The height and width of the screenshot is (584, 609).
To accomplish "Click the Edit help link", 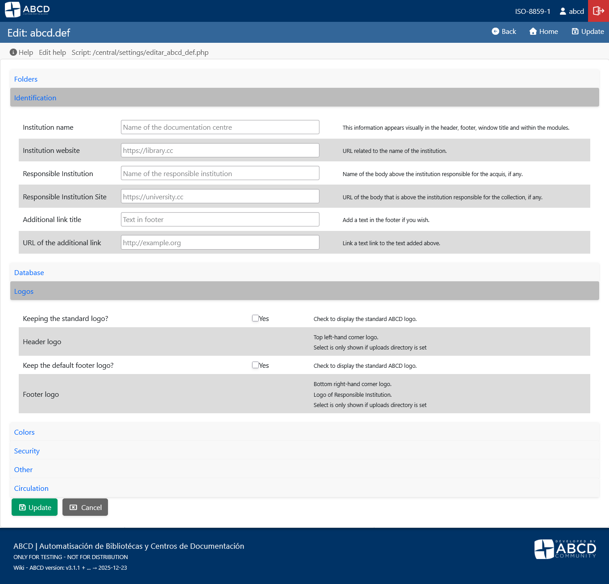I will coord(52,52).
